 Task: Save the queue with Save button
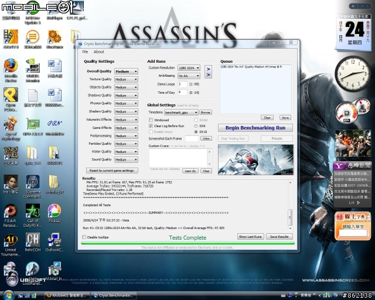[285, 118]
